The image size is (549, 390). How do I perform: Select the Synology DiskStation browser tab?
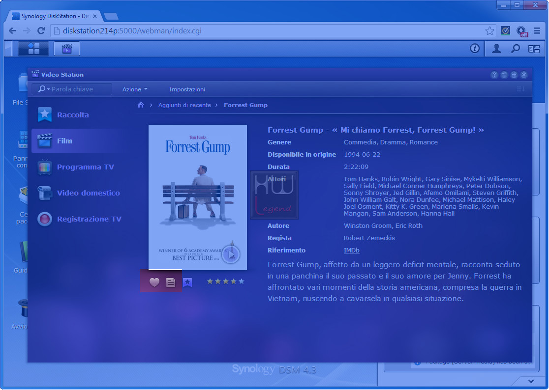click(55, 16)
